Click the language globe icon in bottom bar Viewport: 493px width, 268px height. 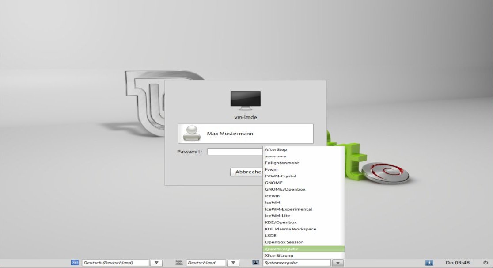point(75,262)
